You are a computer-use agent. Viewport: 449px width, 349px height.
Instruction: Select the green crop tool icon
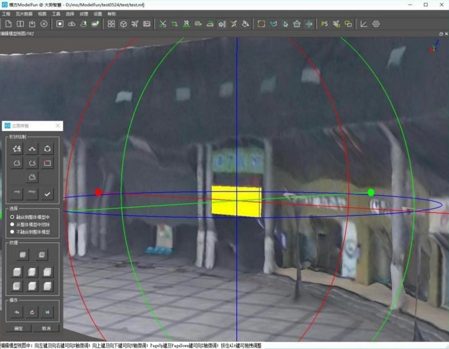[174, 24]
